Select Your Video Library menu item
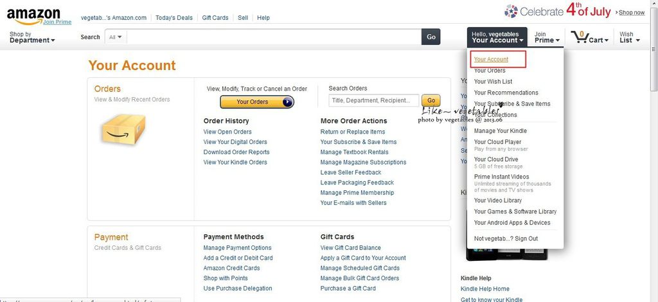This screenshot has width=658, height=302. pyautogui.click(x=498, y=200)
